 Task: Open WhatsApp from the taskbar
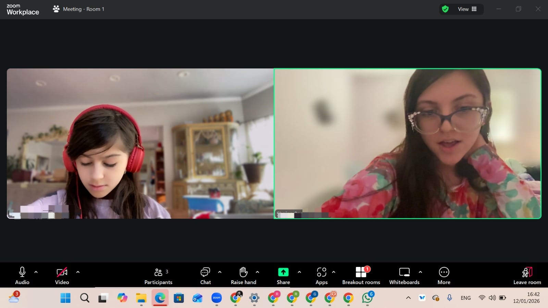(367, 298)
